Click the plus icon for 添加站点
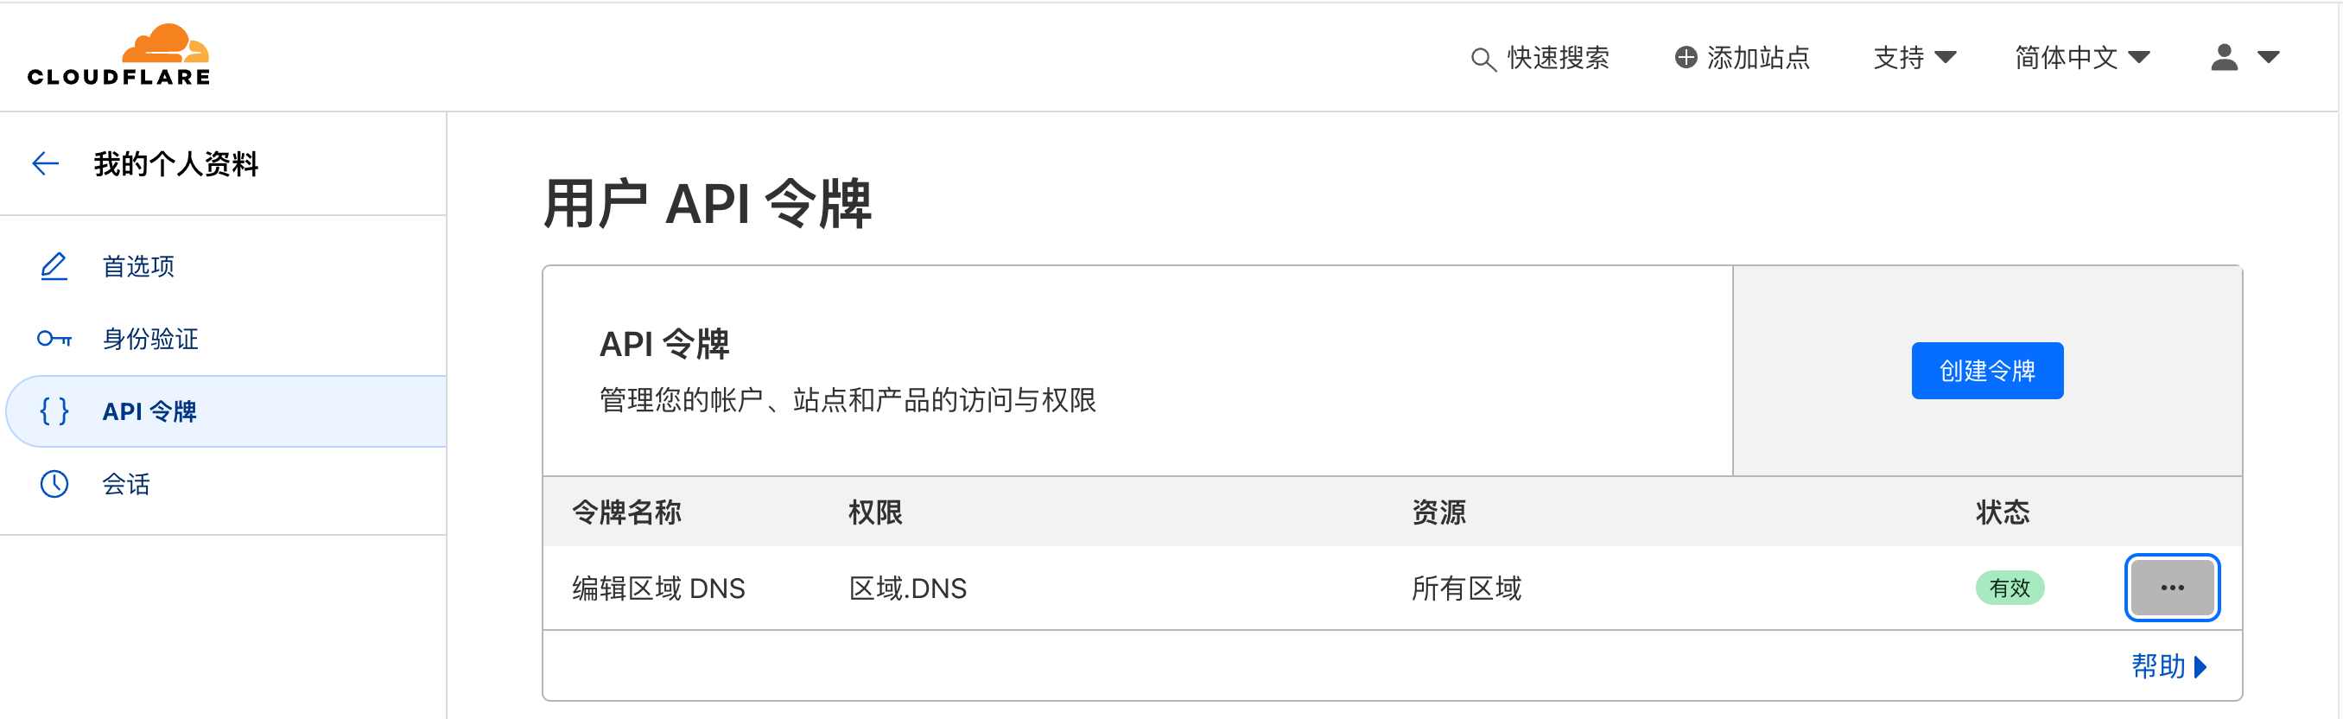Viewport: 2343px width, 719px height. tap(1686, 57)
